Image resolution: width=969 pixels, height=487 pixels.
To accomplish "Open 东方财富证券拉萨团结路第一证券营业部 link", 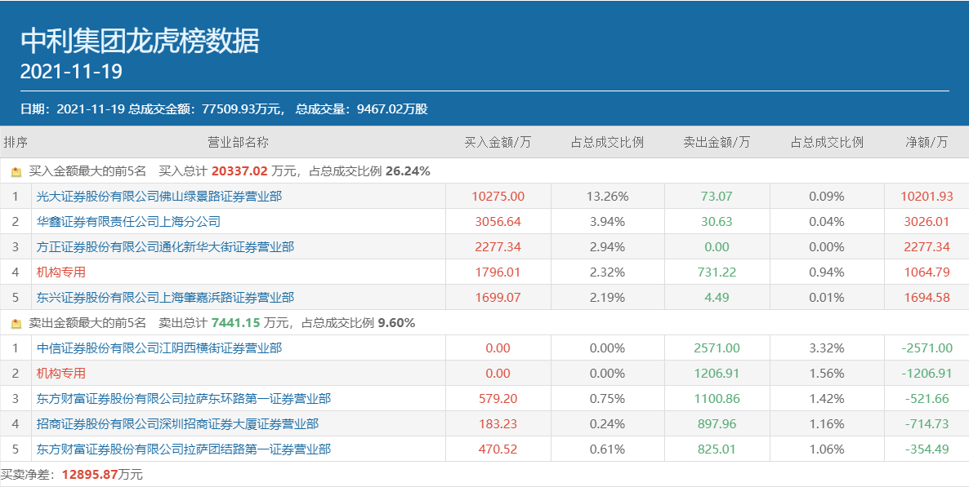I will point(183,449).
